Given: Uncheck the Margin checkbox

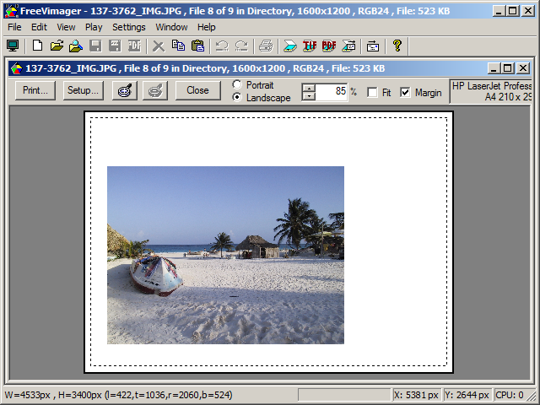Looking at the screenshot, I should click(406, 92).
